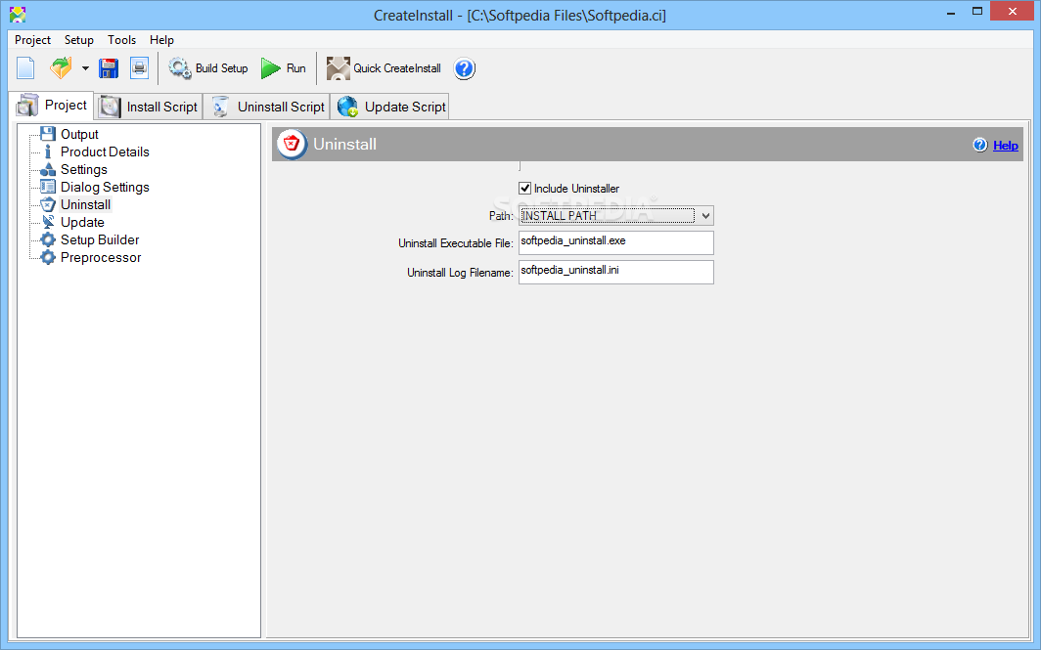
Task: Click the green Run play icon
Action: click(270, 67)
